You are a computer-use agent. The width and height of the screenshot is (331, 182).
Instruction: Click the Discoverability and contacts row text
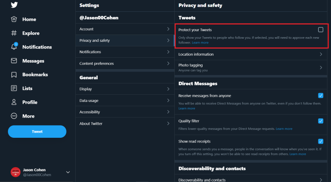pos(202,180)
